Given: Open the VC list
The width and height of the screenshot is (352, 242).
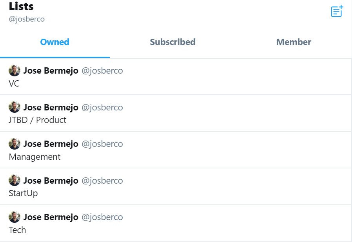Looking at the screenshot, I should pyautogui.click(x=14, y=83).
